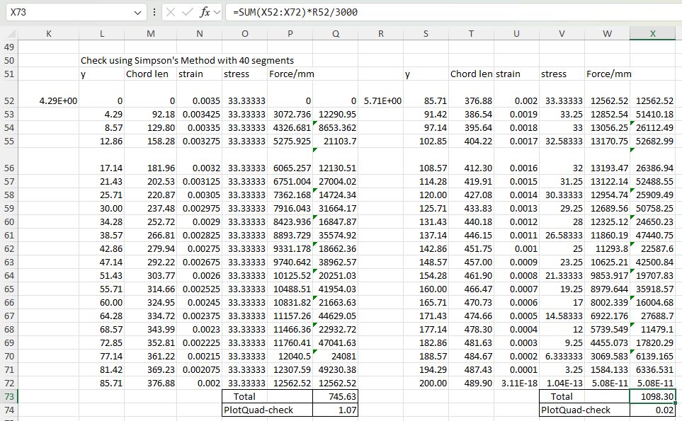Select cell K52 containing 4.29E+00
Viewport: 682px width, 421px height.
tap(48, 101)
